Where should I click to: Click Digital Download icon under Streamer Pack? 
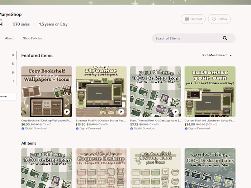[77, 128]
